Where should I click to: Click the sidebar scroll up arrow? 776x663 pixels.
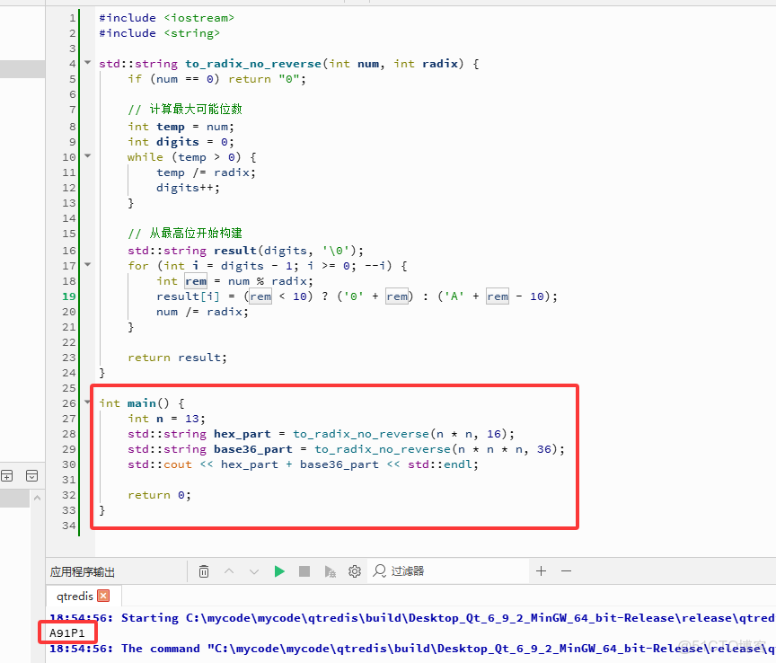point(37,498)
